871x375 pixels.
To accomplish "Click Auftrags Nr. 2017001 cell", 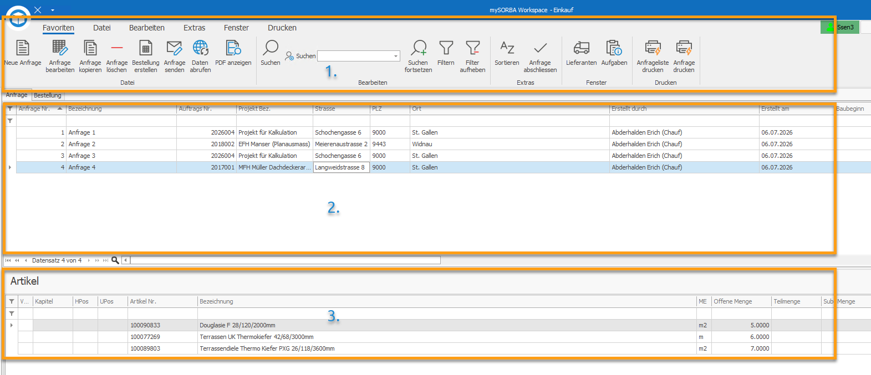I will [206, 167].
